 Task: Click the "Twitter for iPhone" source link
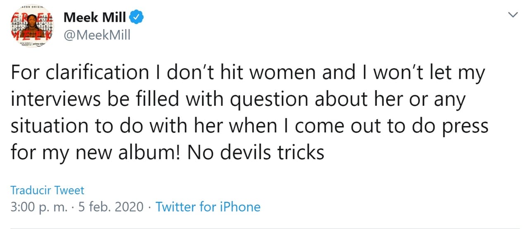(x=208, y=207)
